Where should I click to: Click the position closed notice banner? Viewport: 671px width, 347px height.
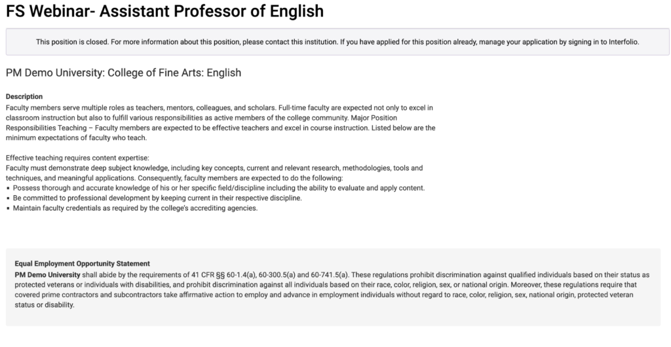[x=337, y=42]
